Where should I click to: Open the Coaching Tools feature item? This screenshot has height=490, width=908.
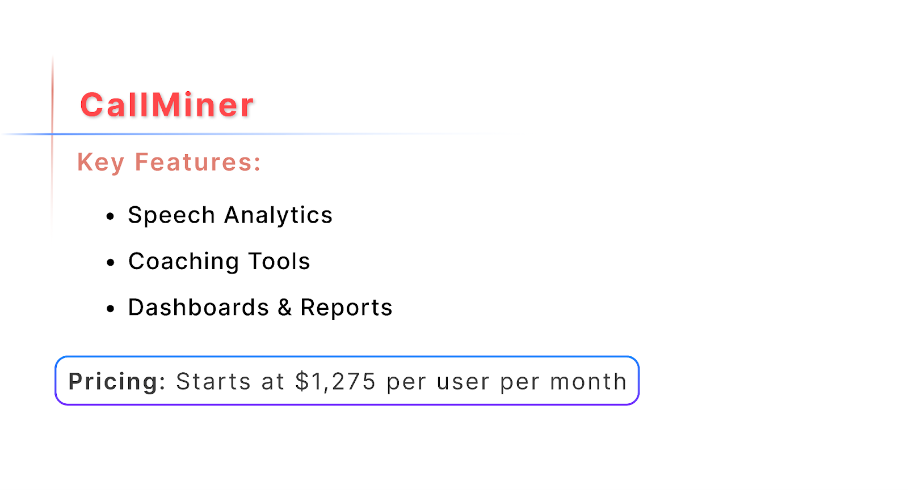(219, 261)
